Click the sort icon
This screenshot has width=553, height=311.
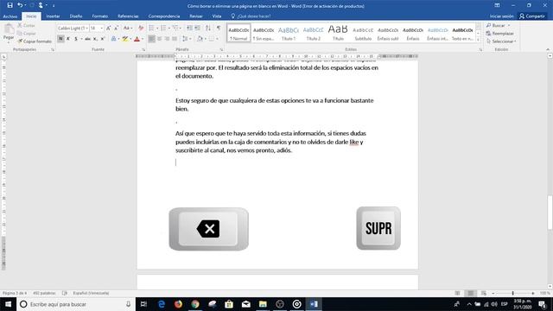(x=208, y=28)
